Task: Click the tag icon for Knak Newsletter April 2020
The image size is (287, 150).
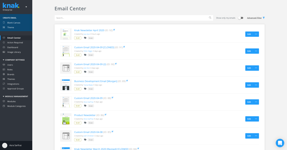Action: click(85, 38)
